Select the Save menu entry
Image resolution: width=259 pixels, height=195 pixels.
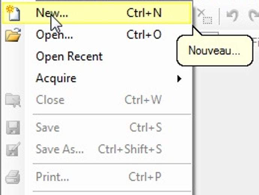pyautogui.click(x=97, y=128)
